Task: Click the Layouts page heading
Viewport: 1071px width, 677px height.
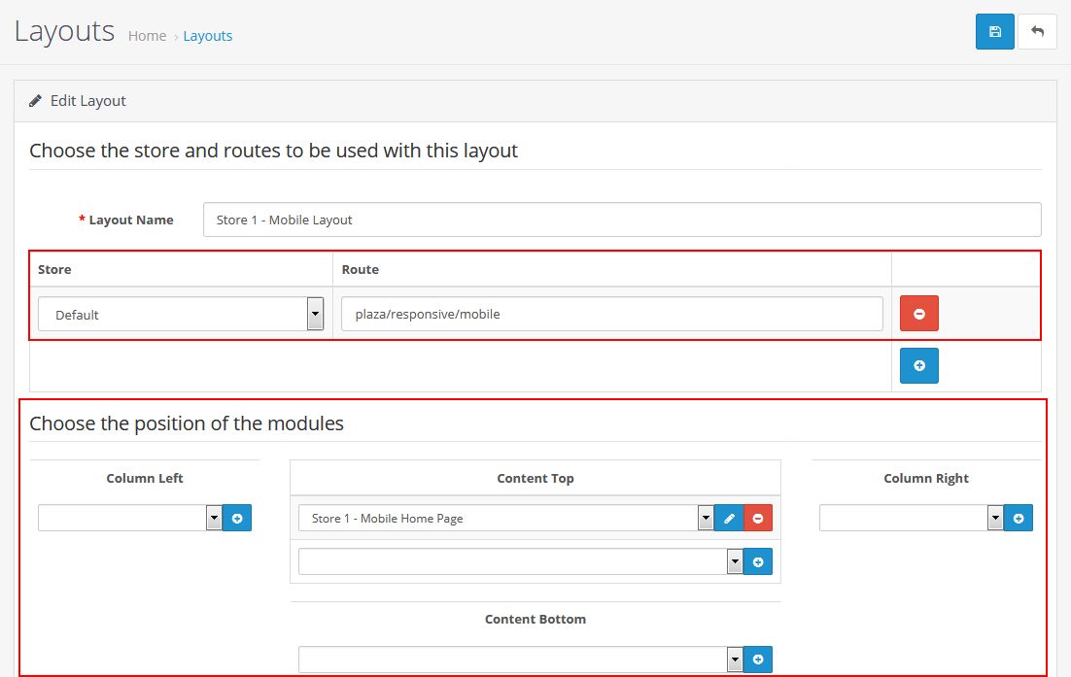Action: pos(65,31)
